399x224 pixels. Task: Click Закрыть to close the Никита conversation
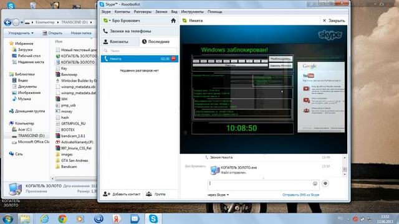click(x=334, y=21)
